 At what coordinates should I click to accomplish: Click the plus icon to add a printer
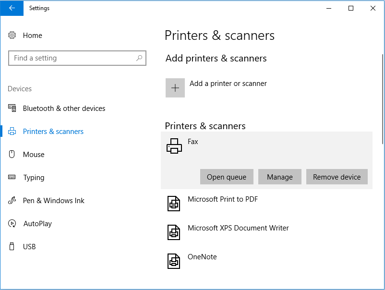pyautogui.click(x=175, y=88)
